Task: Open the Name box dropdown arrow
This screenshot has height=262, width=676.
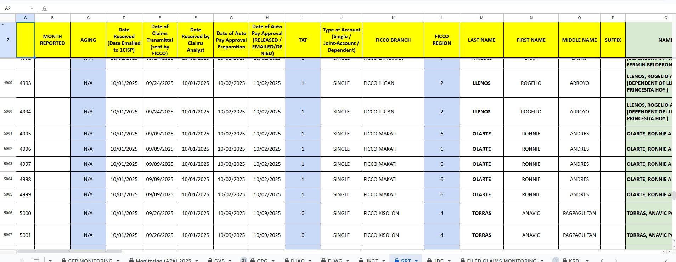Action: click(x=32, y=8)
